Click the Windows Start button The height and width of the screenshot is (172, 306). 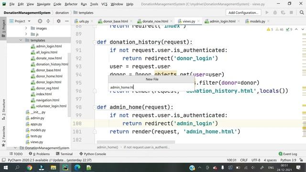(x=5, y=168)
